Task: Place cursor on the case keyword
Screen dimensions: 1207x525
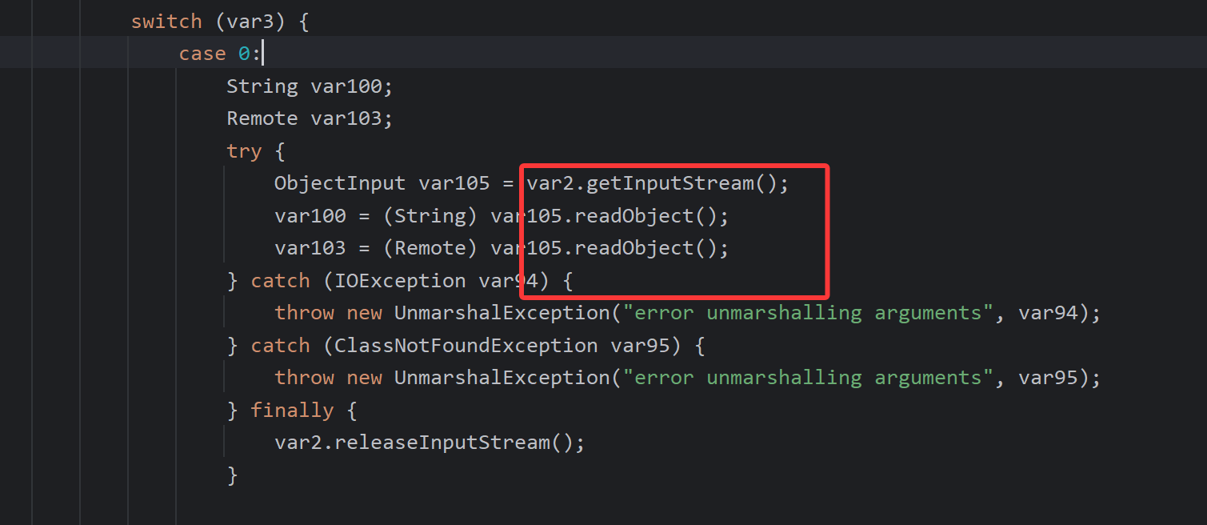Action: 202,54
